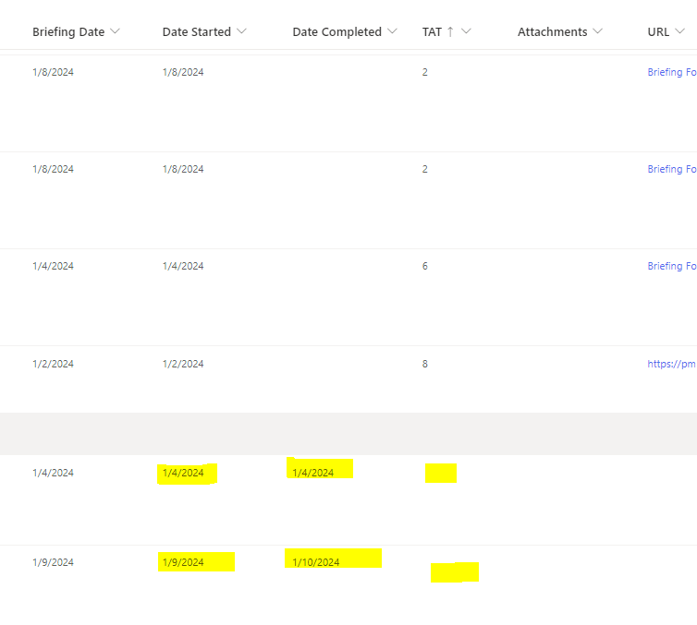The image size is (697, 625).
Task: Open the Briefing Date column dropdown chevron
Action: coord(115,31)
